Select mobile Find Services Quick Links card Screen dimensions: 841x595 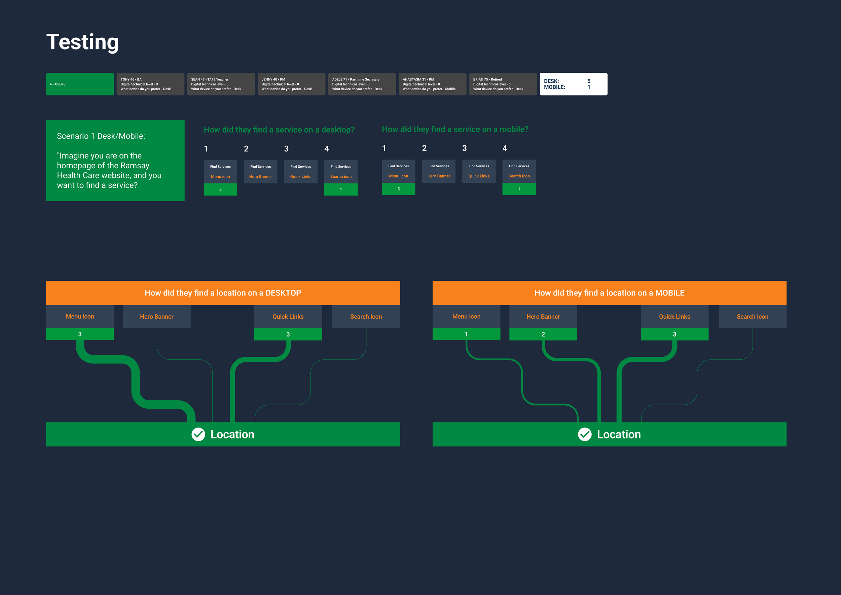[x=479, y=171]
